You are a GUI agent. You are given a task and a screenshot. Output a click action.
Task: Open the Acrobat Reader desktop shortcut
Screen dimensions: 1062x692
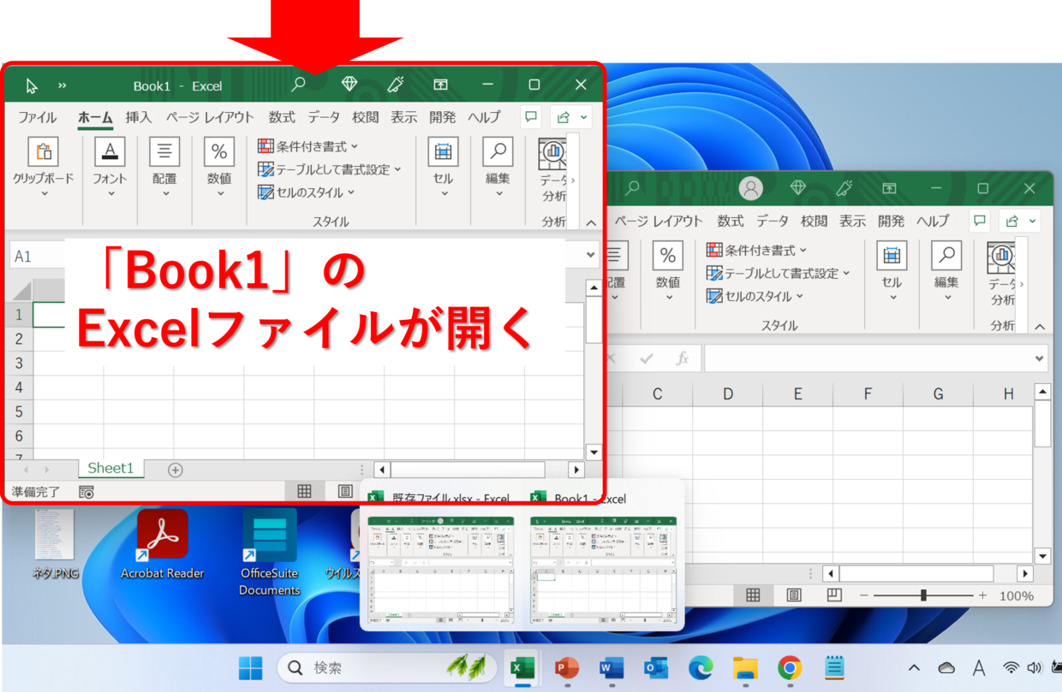tap(163, 544)
